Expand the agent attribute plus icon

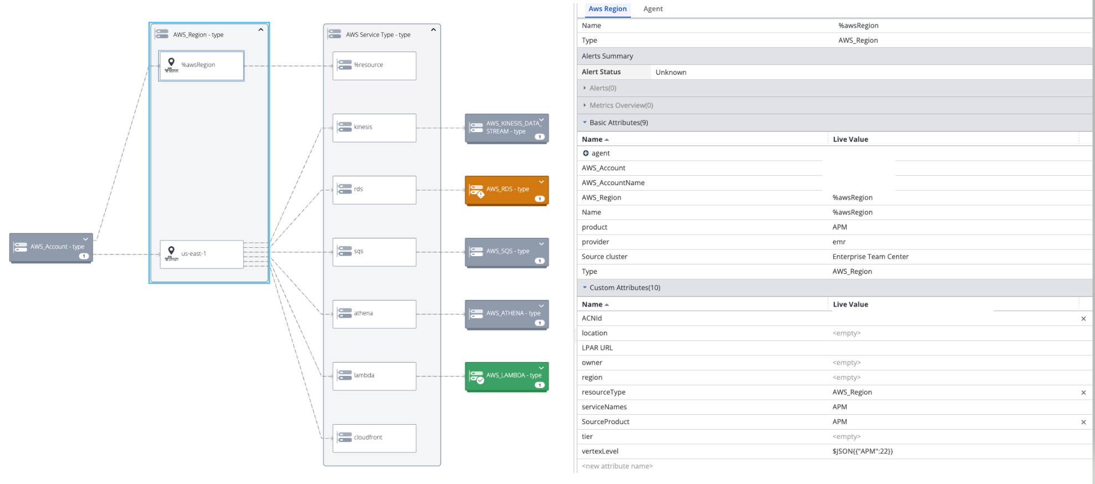(x=585, y=153)
